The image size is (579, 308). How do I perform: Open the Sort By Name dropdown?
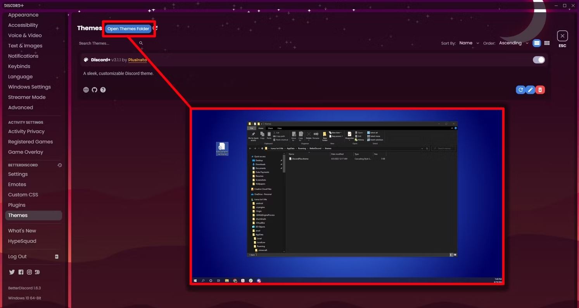pos(469,43)
